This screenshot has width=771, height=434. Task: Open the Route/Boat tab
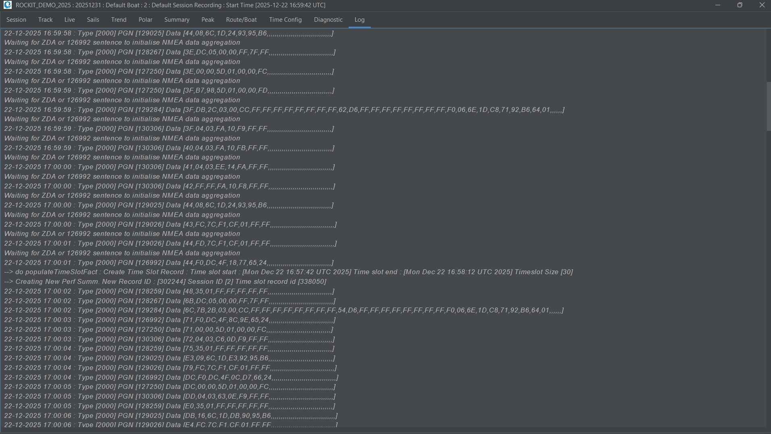[241, 20]
